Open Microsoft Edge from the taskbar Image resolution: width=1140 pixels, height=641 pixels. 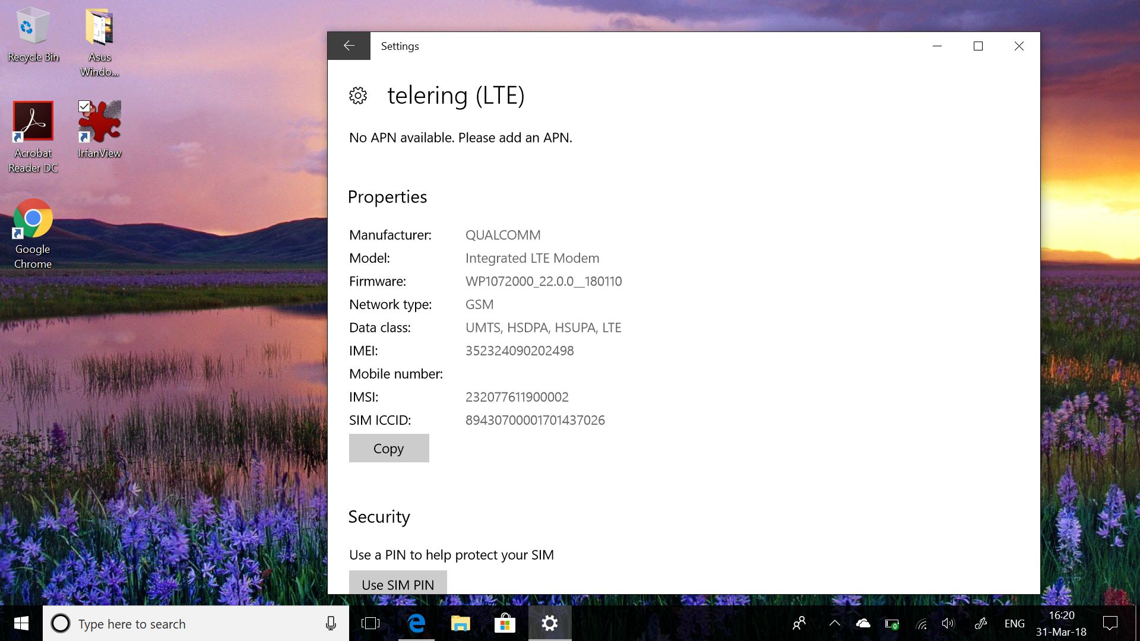click(416, 623)
